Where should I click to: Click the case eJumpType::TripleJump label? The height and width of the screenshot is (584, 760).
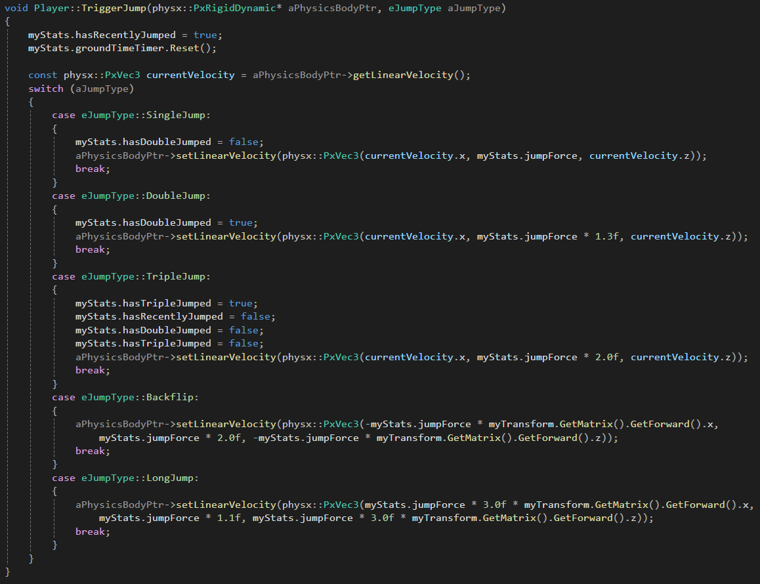131,276
